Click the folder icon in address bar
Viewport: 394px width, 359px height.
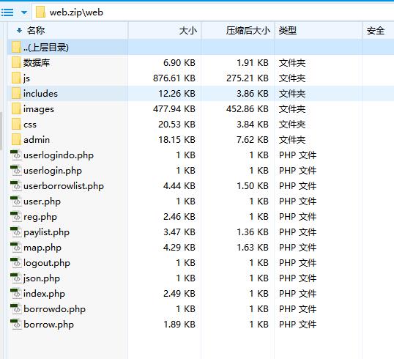click(x=40, y=12)
